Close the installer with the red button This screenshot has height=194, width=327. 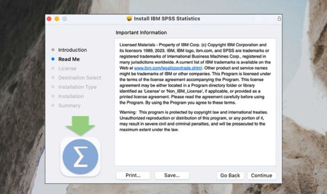49,19
